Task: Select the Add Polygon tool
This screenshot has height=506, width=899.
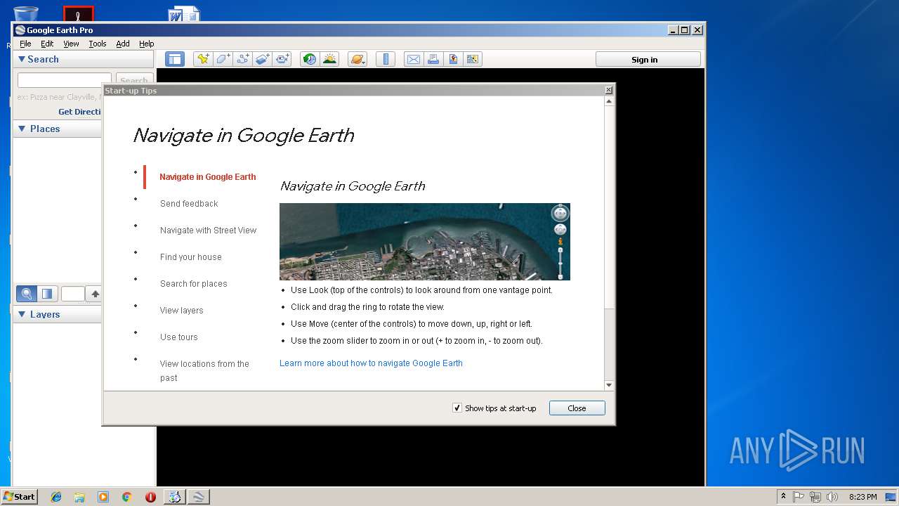Action: (223, 60)
